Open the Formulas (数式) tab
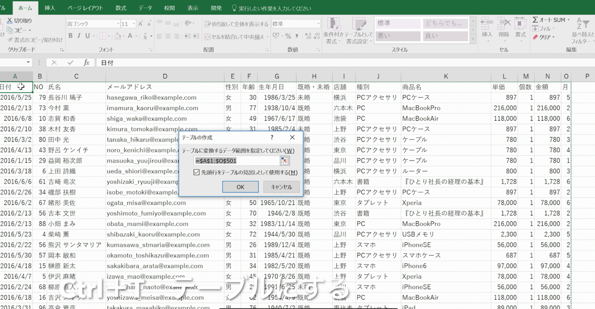Viewport: 595px width, 309px height. point(121,8)
